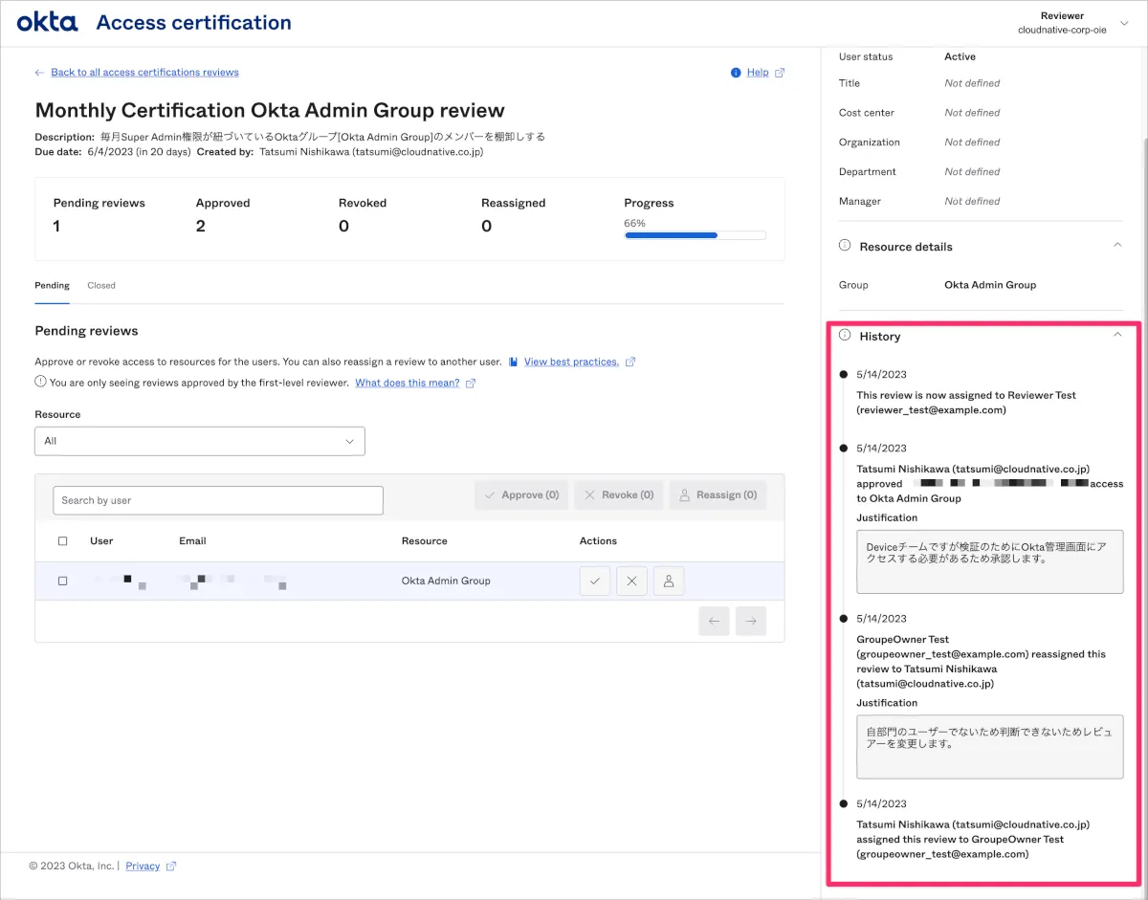Collapse the Resource details section
1148x900 pixels.
(1117, 246)
